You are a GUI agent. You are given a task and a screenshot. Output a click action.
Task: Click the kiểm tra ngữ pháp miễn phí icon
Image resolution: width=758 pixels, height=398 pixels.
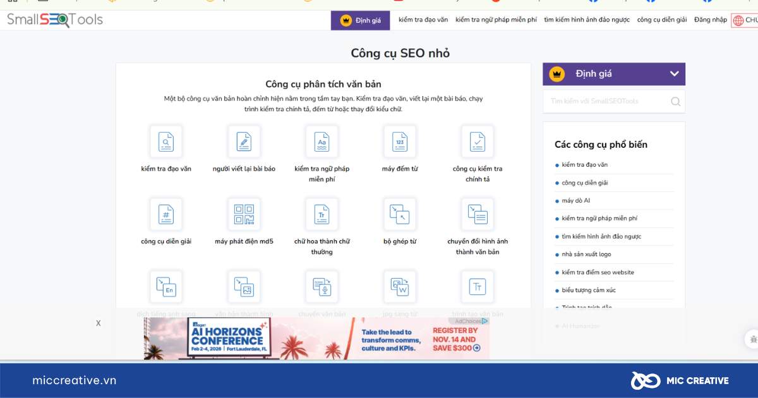pos(322,142)
